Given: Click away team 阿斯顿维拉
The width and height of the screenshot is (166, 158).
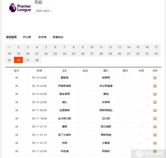Looking at the screenshot, I should point(106,110).
